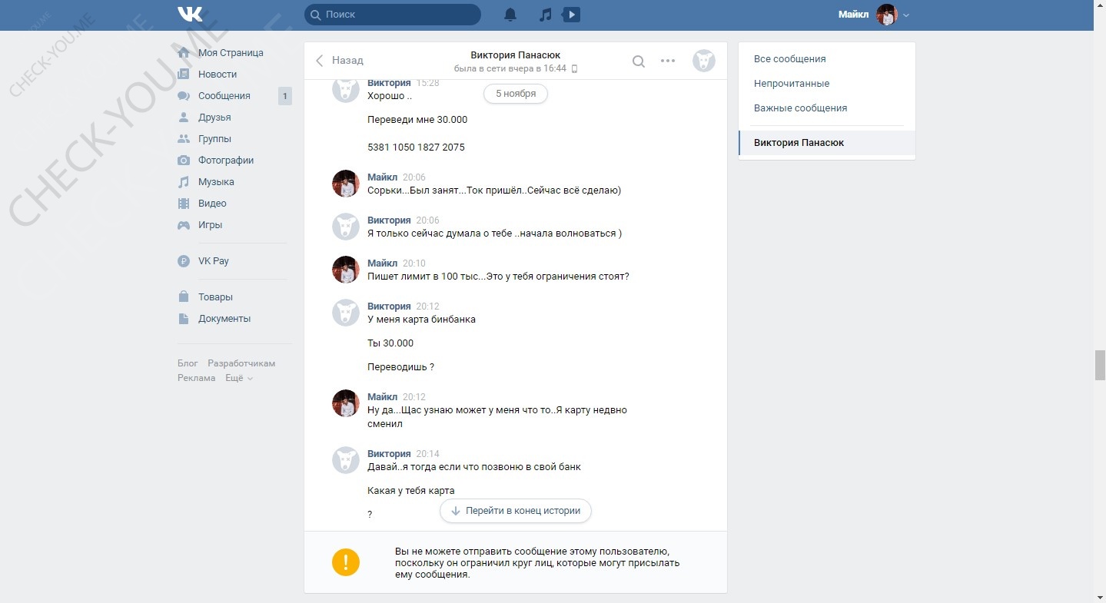Go back with the Назад button
The height and width of the screenshot is (603, 1106).
click(x=340, y=60)
